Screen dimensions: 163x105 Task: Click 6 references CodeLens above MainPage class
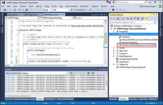click(x=27, y=42)
